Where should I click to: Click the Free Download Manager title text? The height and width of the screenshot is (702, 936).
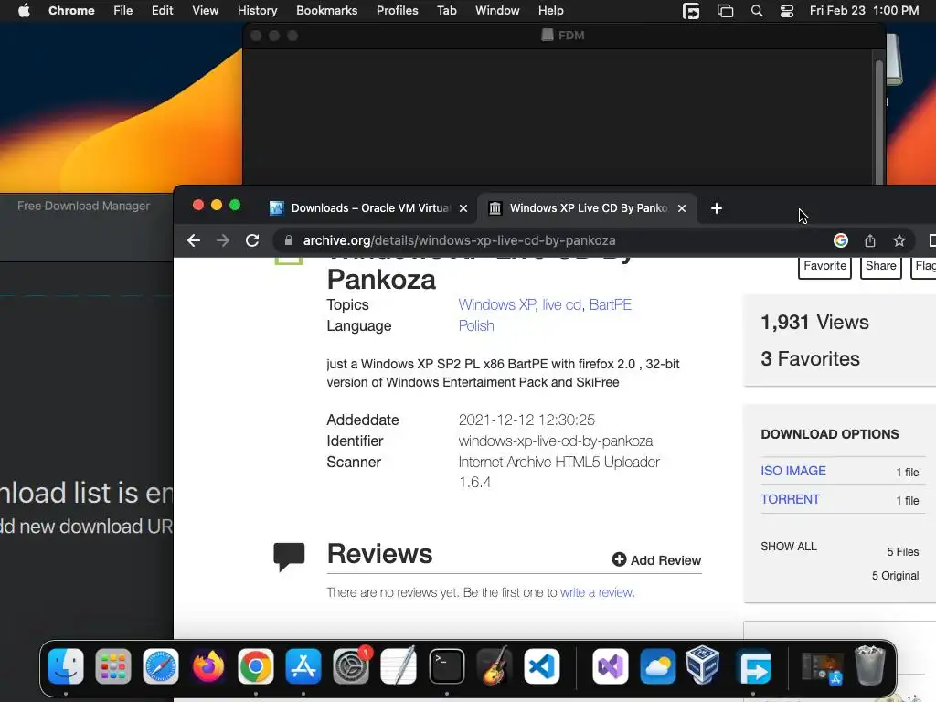coord(83,206)
